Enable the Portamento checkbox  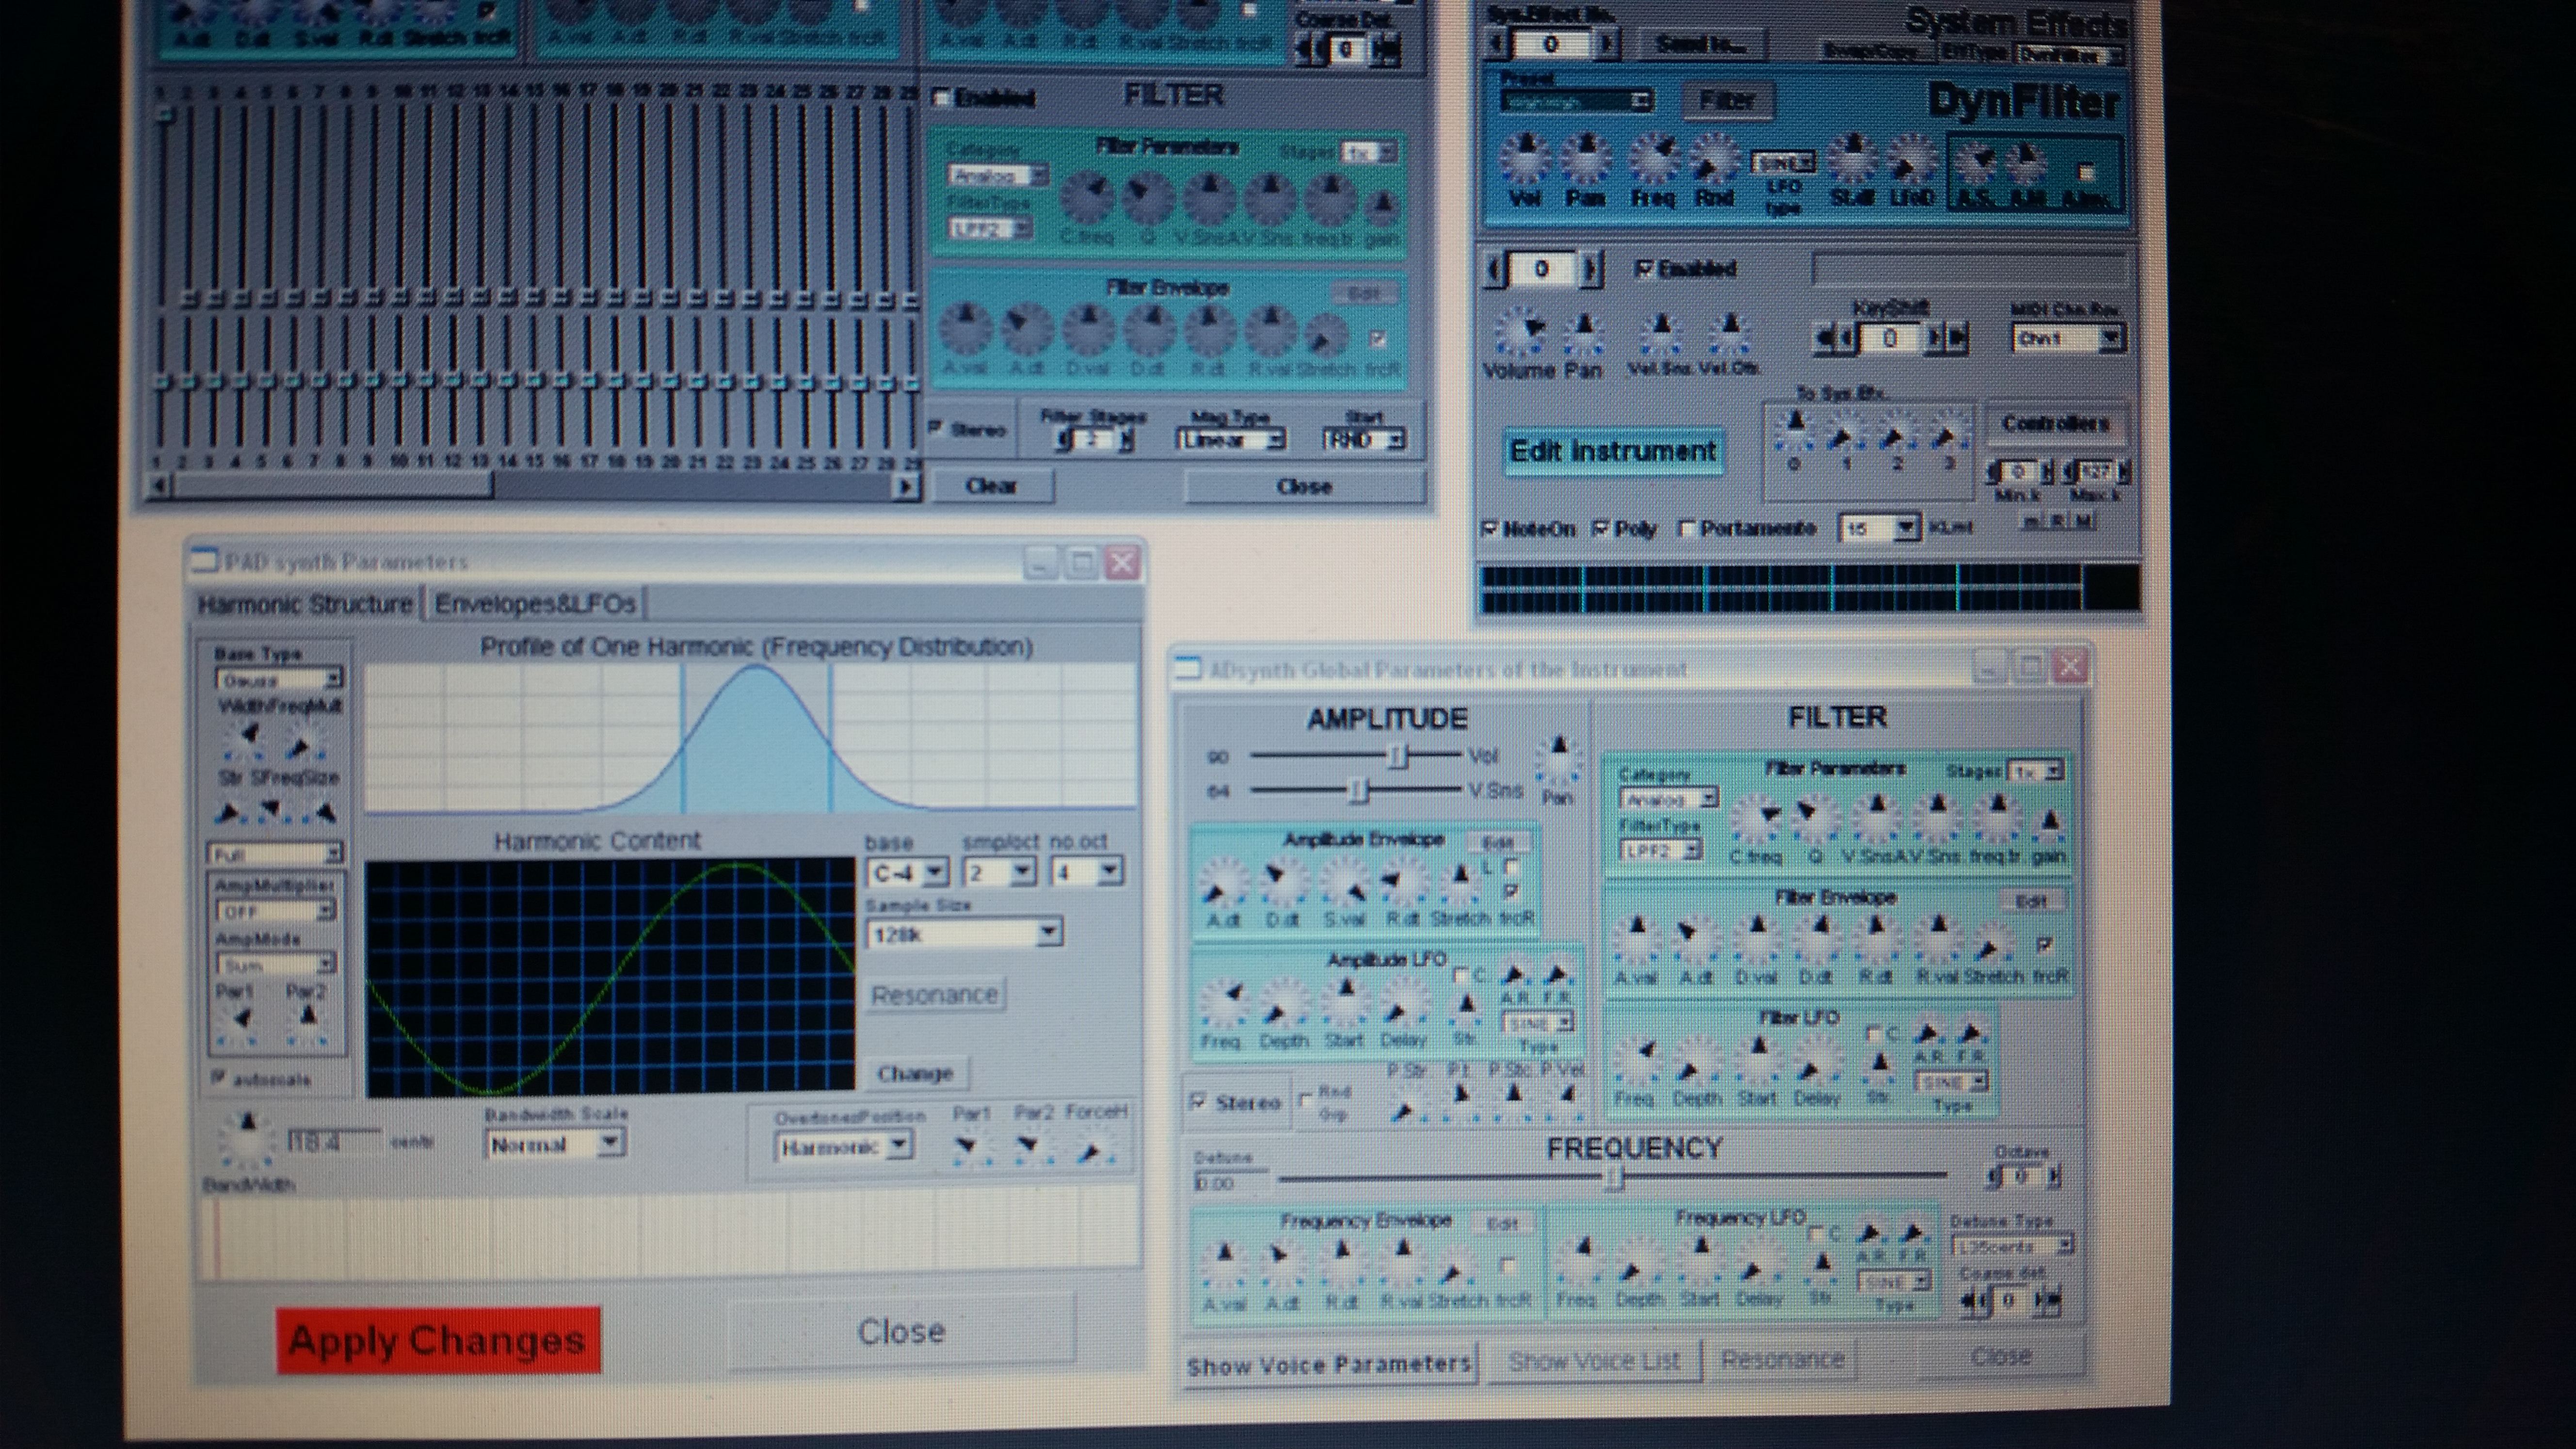[x=1688, y=529]
